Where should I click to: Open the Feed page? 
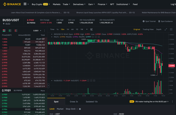coord(135,4)
